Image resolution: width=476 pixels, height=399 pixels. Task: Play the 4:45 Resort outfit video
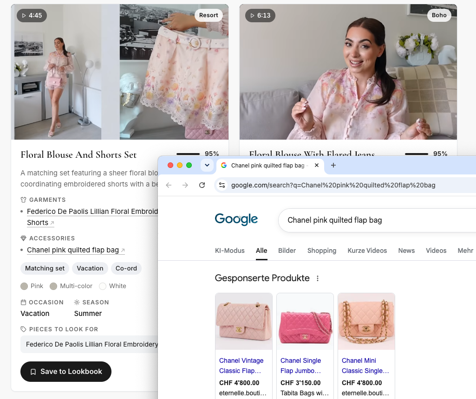pos(120,72)
